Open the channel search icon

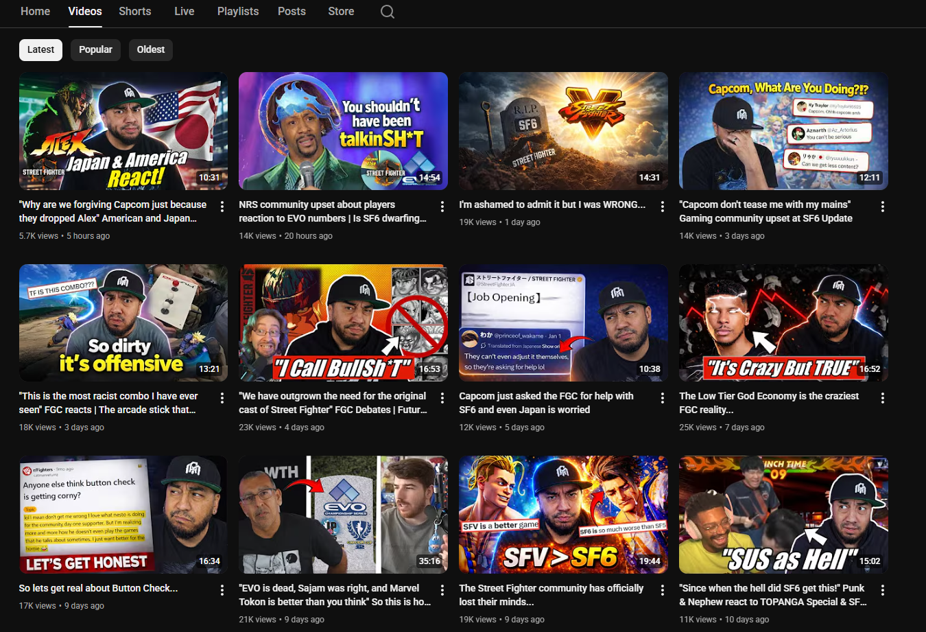[x=388, y=12]
